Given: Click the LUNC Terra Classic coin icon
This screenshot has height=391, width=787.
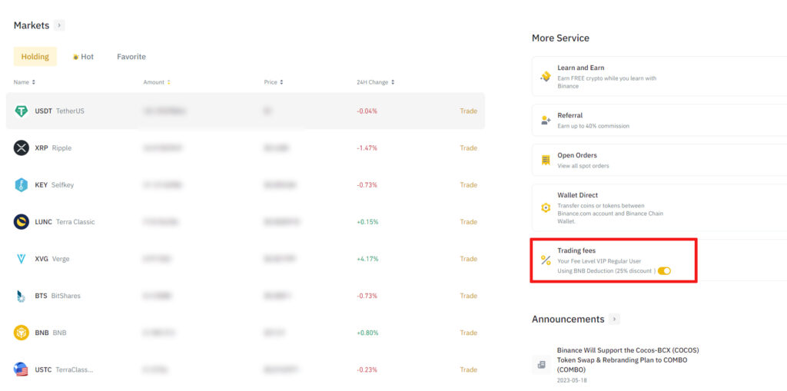Looking at the screenshot, I should pos(21,222).
